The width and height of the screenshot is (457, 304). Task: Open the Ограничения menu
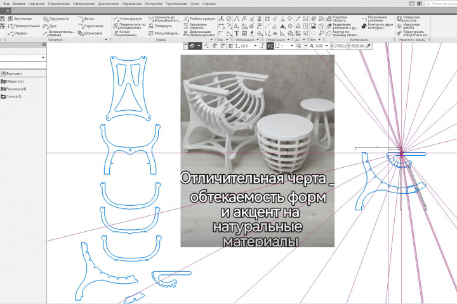[x=58, y=4]
